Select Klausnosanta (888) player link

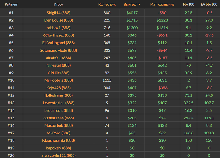point(58,140)
